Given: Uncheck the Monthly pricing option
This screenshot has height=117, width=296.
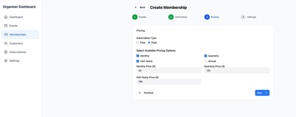Looking at the screenshot, I should (138, 56).
